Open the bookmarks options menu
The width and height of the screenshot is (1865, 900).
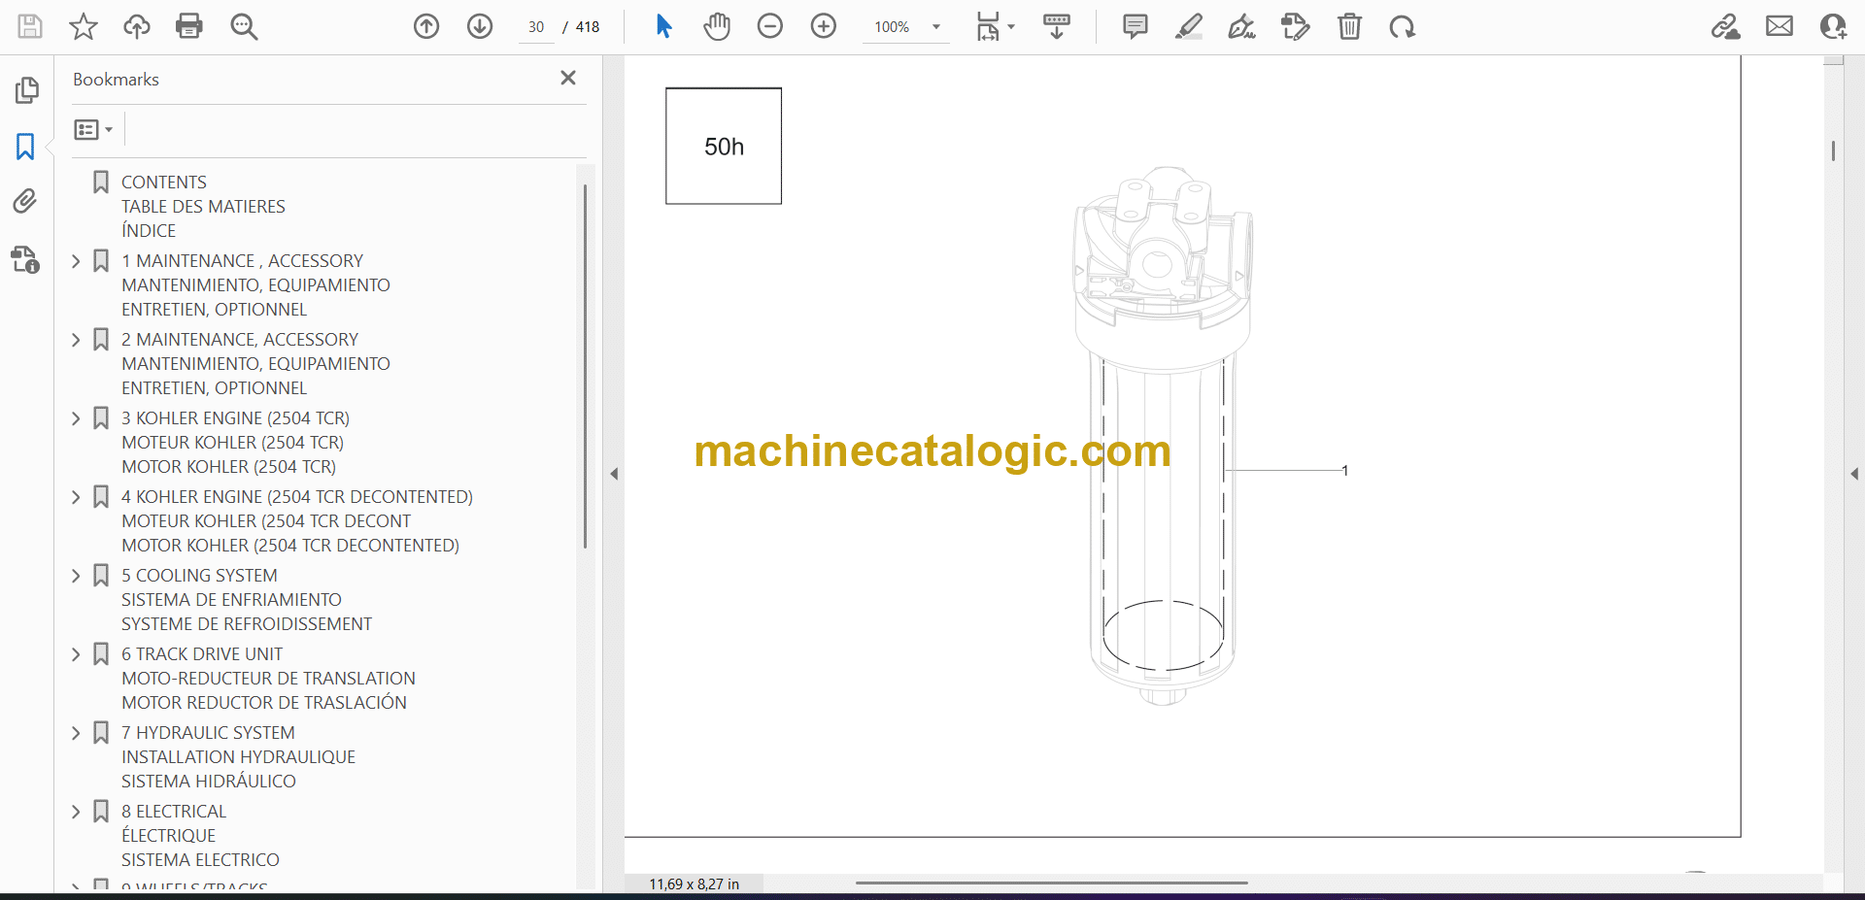click(x=93, y=129)
